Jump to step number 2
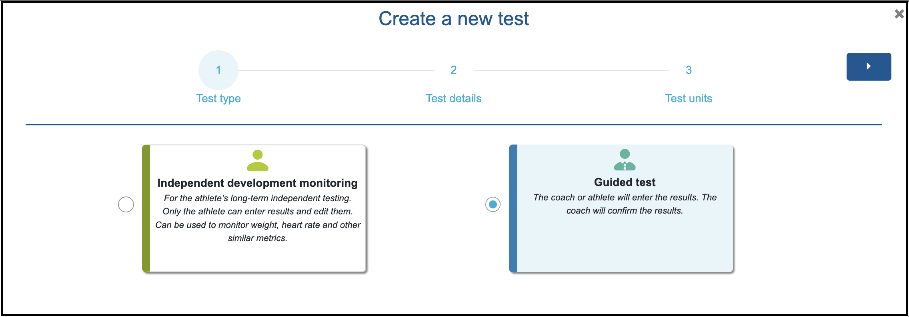909x317 pixels. [453, 70]
